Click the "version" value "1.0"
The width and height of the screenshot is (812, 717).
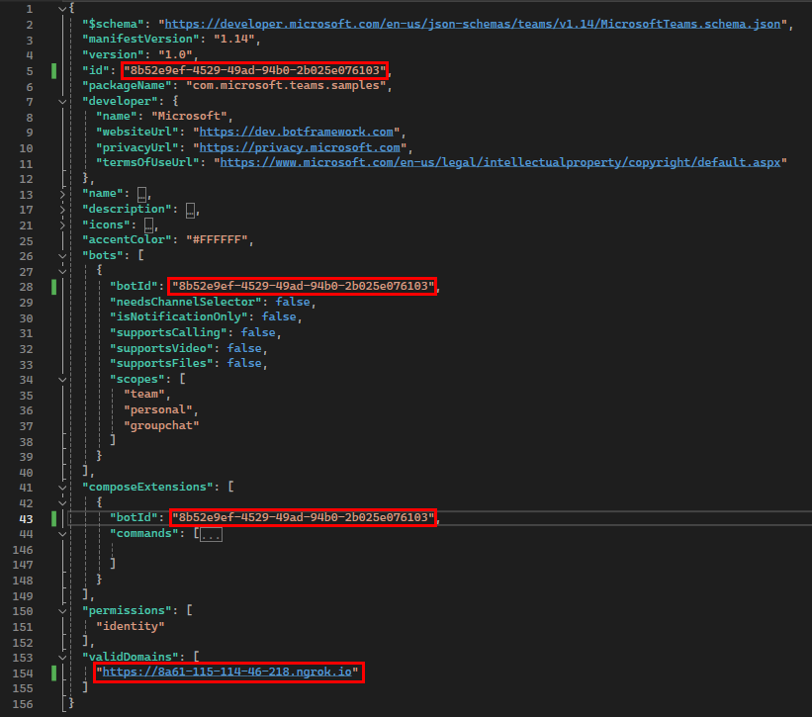[x=175, y=54]
